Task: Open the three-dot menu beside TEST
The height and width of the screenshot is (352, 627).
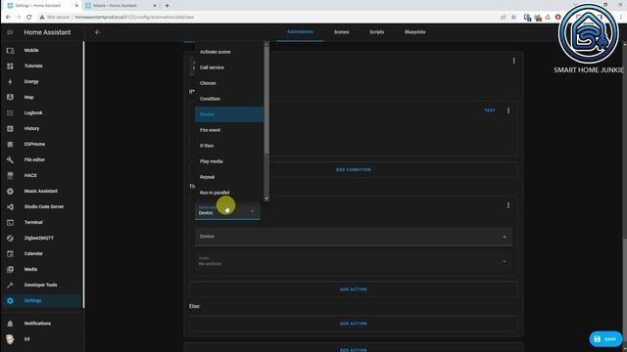Action: (x=508, y=110)
